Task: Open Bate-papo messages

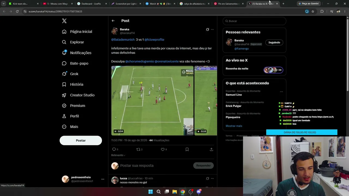Action: tap(75, 63)
